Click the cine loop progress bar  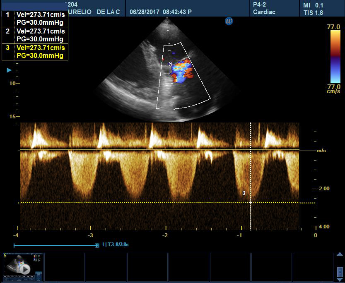(55, 245)
